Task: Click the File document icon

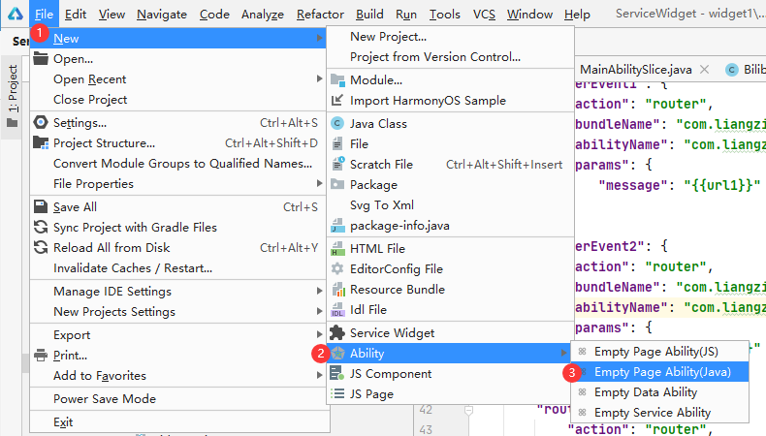Action: click(337, 143)
